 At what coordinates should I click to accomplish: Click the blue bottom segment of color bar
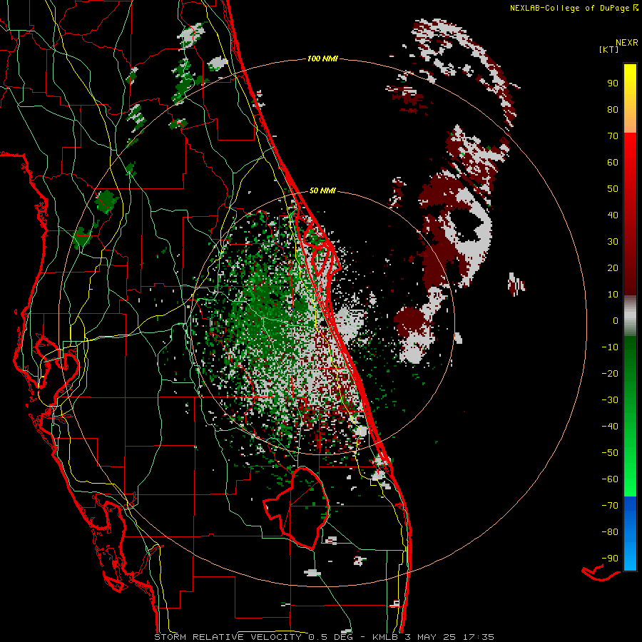coord(630,534)
